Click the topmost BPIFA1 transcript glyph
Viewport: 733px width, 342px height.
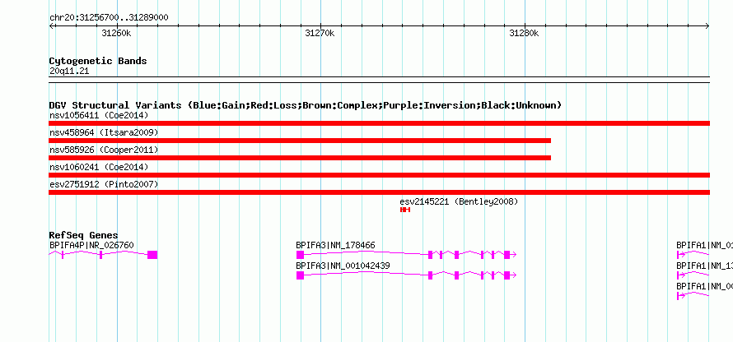693,254
